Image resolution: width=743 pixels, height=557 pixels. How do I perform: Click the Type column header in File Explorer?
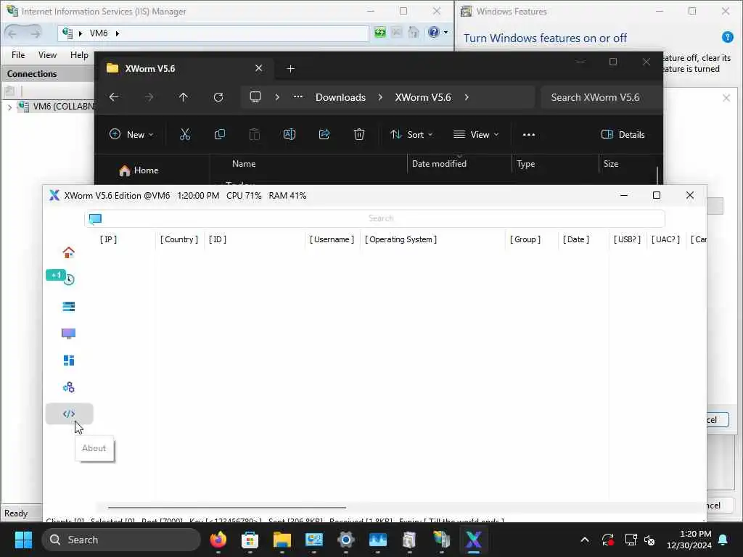pos(525,163)
